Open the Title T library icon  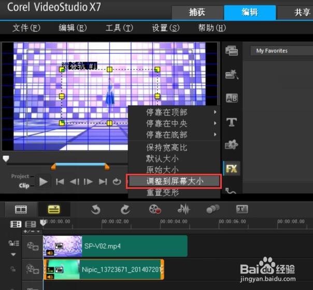(232, 122)
